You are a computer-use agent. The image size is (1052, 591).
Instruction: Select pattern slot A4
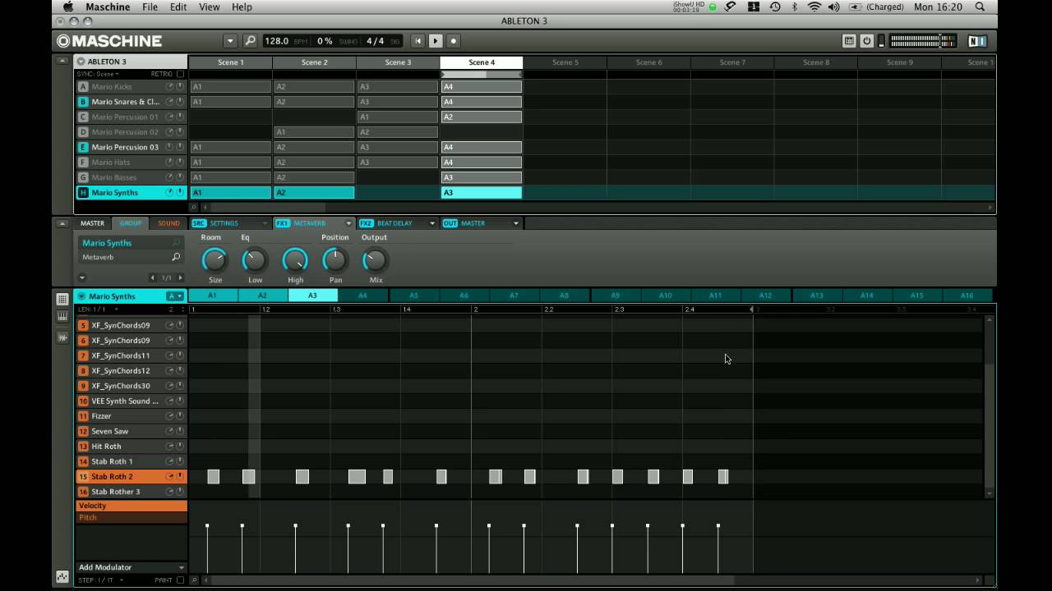362,295
